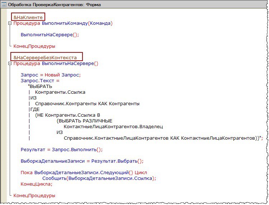Screen dimensions: 269x205
Task: Click the |ГДЕ keyword line
Action: (34, 110)
